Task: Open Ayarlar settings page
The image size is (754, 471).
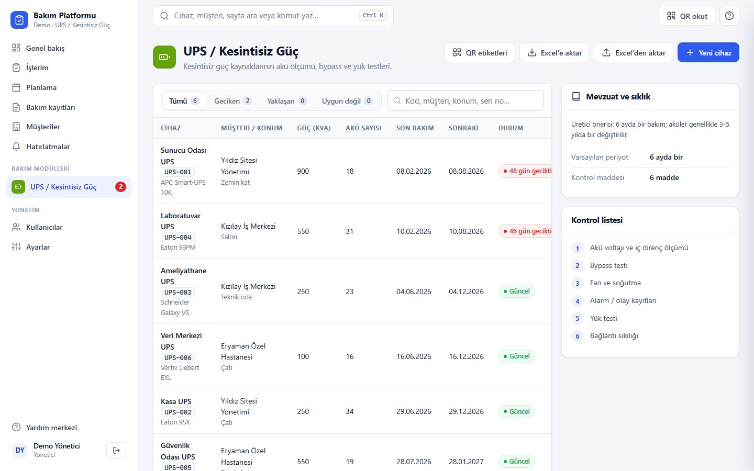Action: [x=69, y=247]
